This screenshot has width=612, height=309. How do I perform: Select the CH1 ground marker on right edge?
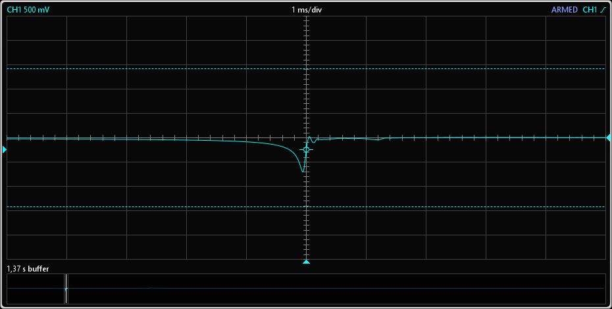pyautogui.click(x=608, y=137)
